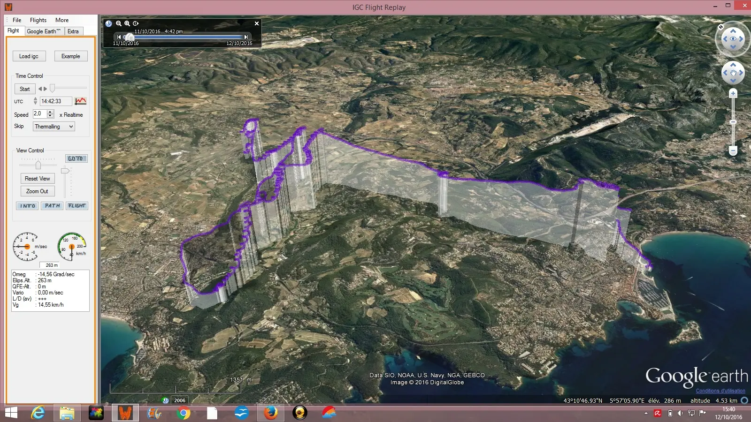751x422 pixels.
Task: Open the File menu
Action: 17,20
